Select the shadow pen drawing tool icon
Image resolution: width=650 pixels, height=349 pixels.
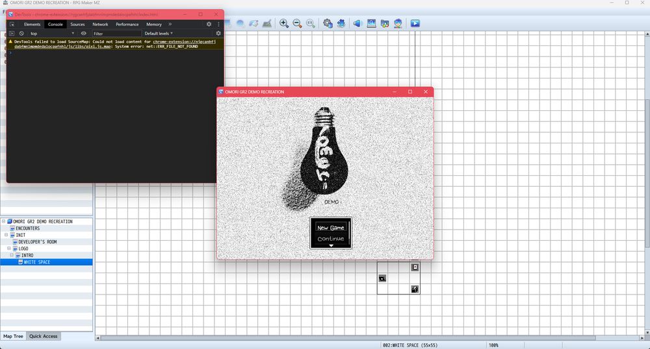(267, 23)
